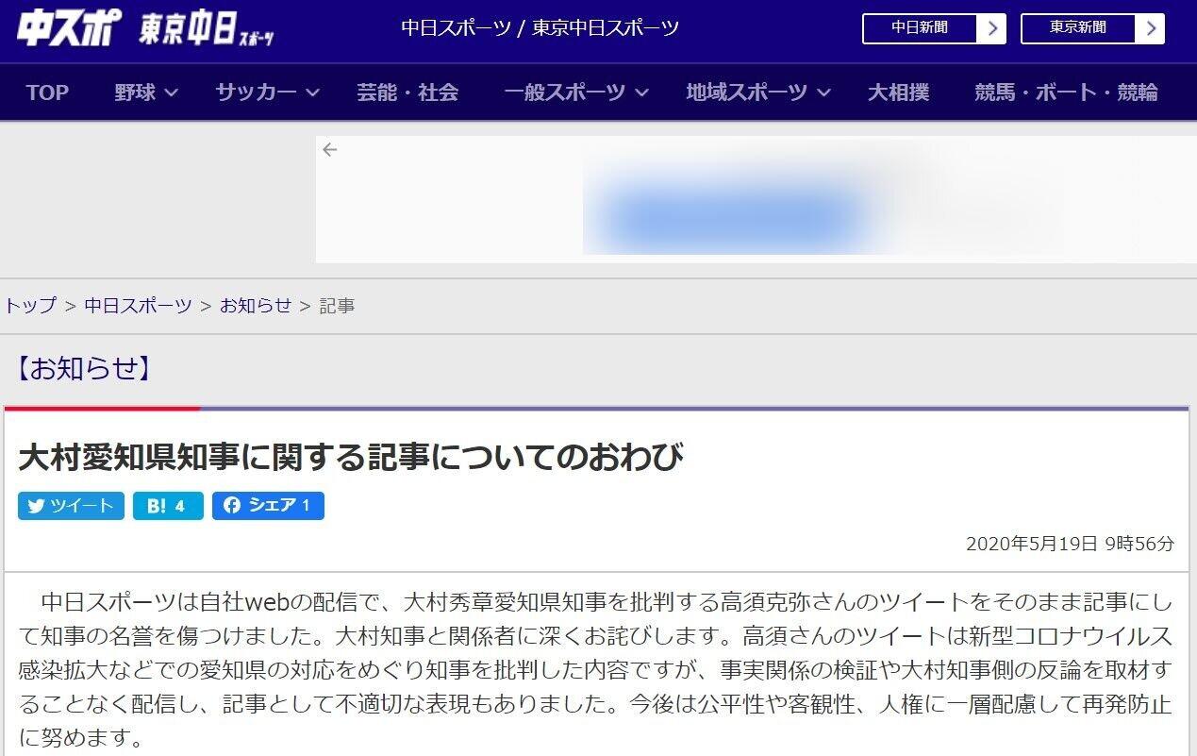Click the arrow icon inside the 中日新聞 button
The width and height of the screenshot is (1197, 756).
point(992,29)
